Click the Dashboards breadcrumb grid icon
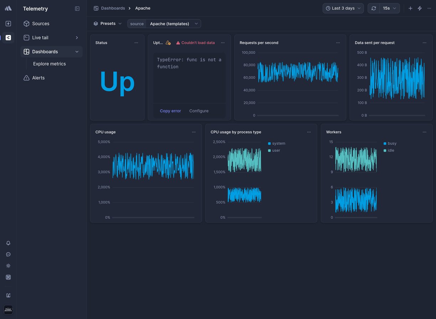This screenshot has width=436, height=319. pos(96,8)
